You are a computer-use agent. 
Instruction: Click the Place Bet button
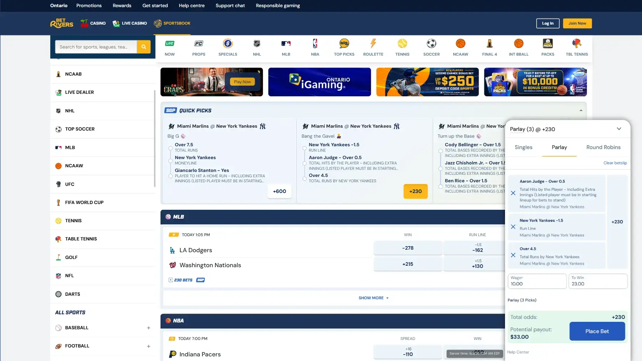click(597, 331)
